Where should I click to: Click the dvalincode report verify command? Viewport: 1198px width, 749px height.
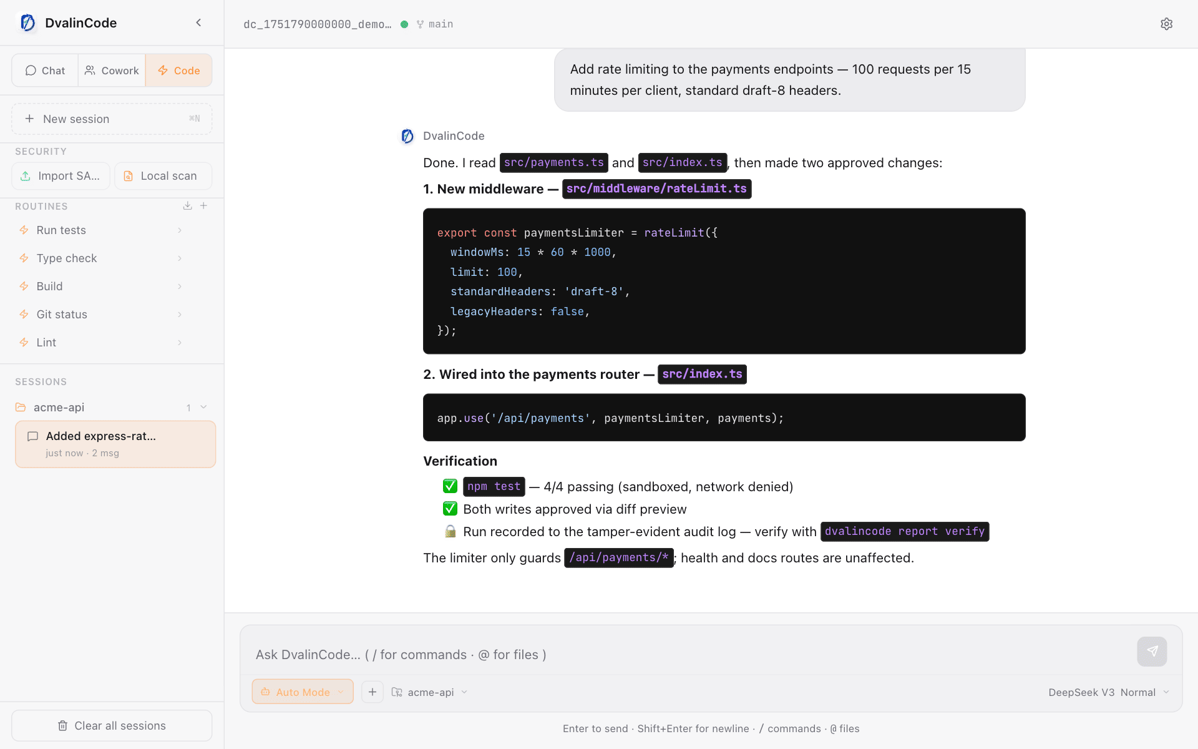[x=905, y=532]
